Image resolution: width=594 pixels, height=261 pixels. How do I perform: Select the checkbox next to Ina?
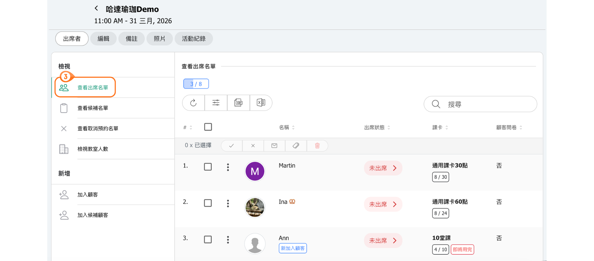pyautogui.click(x=208, y=203)
